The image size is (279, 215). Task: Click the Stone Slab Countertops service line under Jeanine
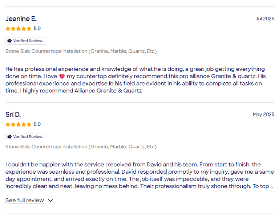[81, 51]
